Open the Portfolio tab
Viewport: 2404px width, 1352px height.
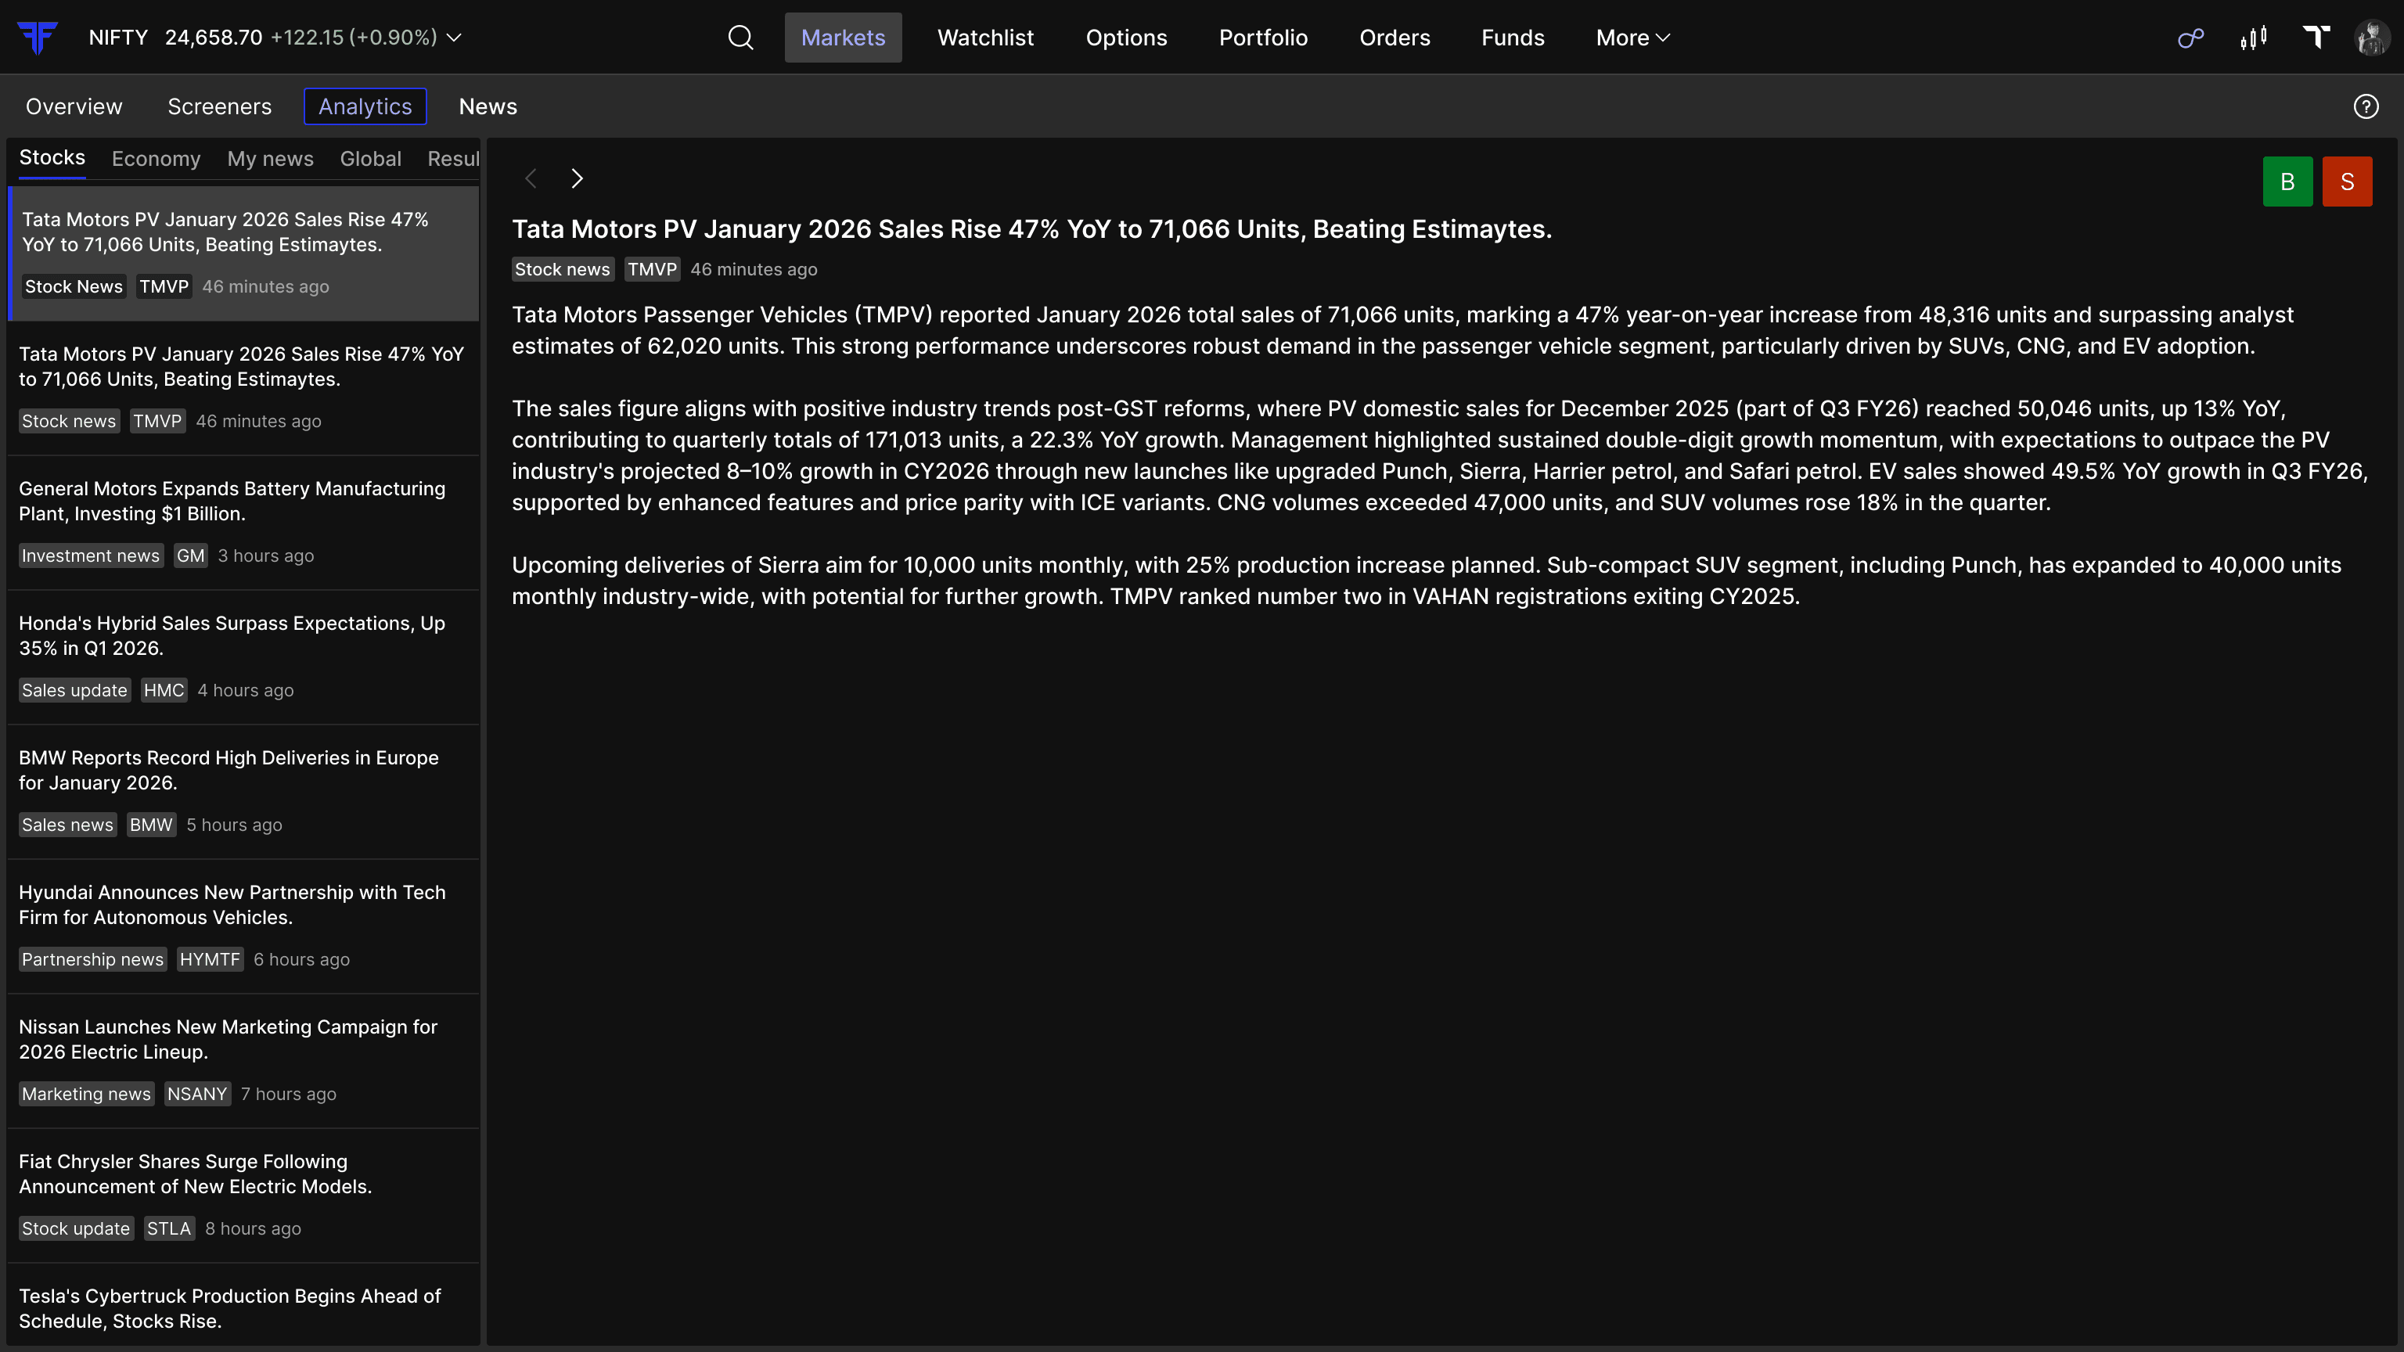coord(1264,38)
